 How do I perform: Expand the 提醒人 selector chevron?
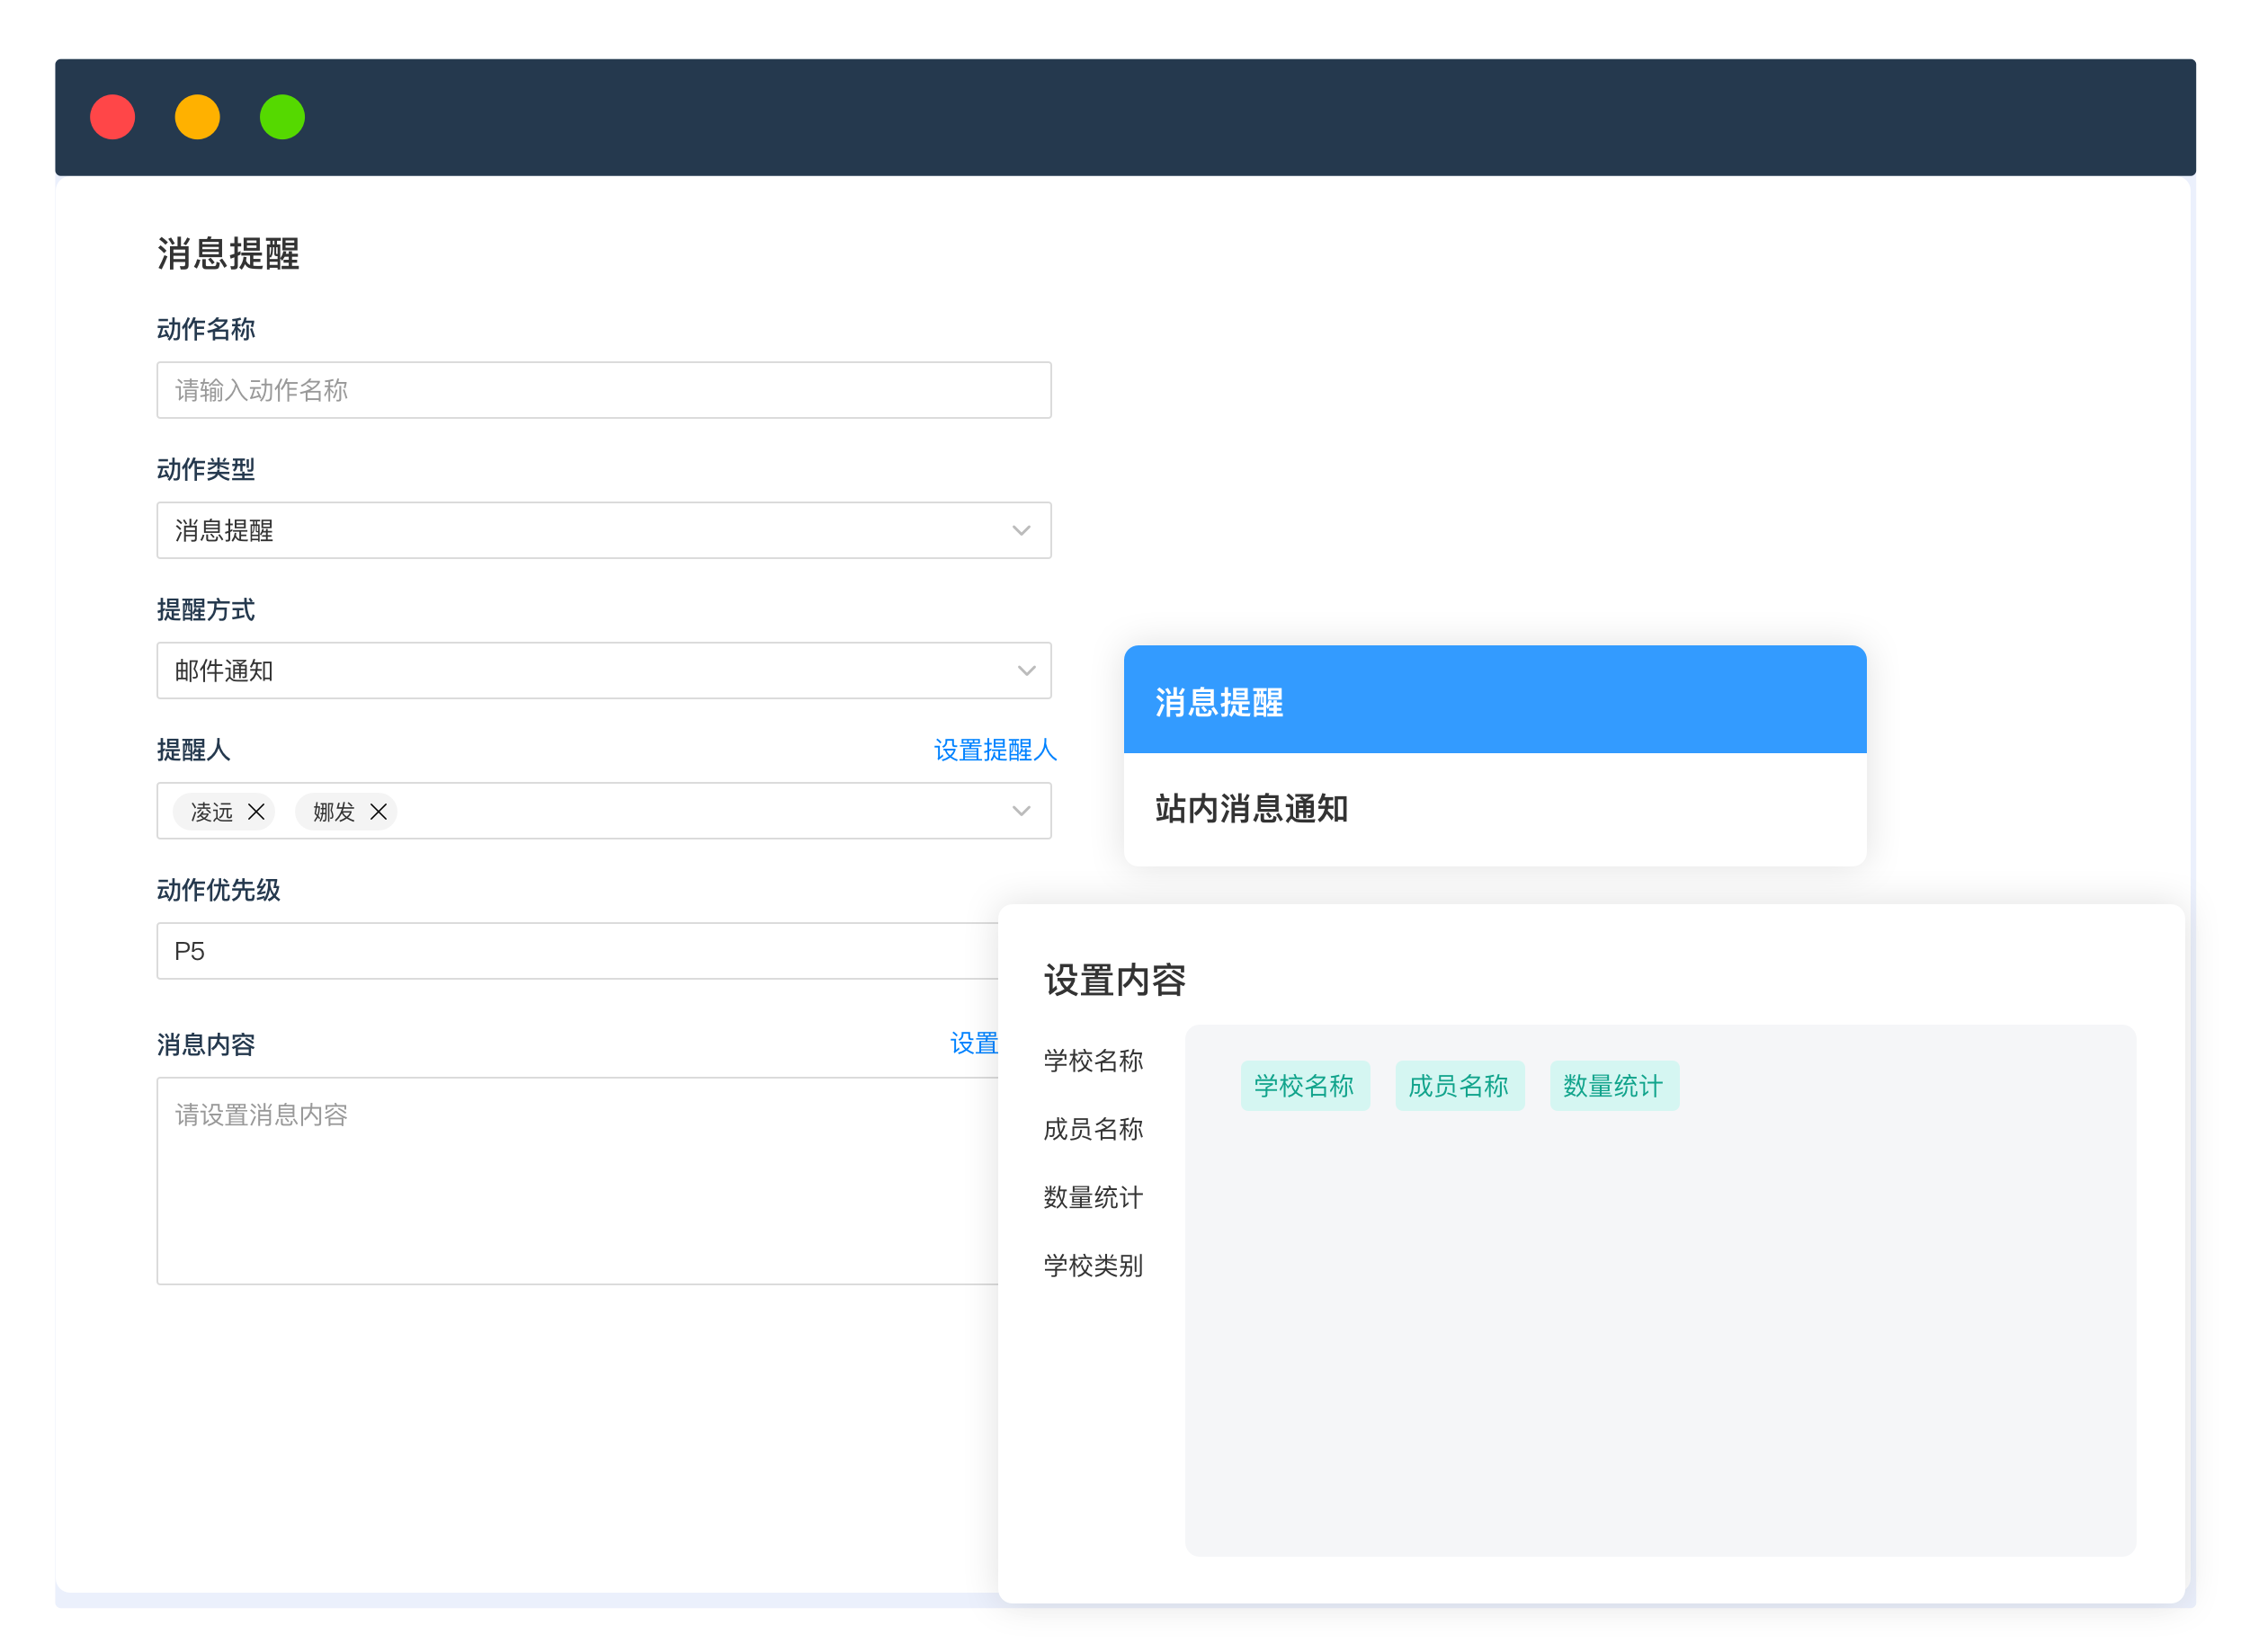pyautogui.click(x=1021, y=811)
